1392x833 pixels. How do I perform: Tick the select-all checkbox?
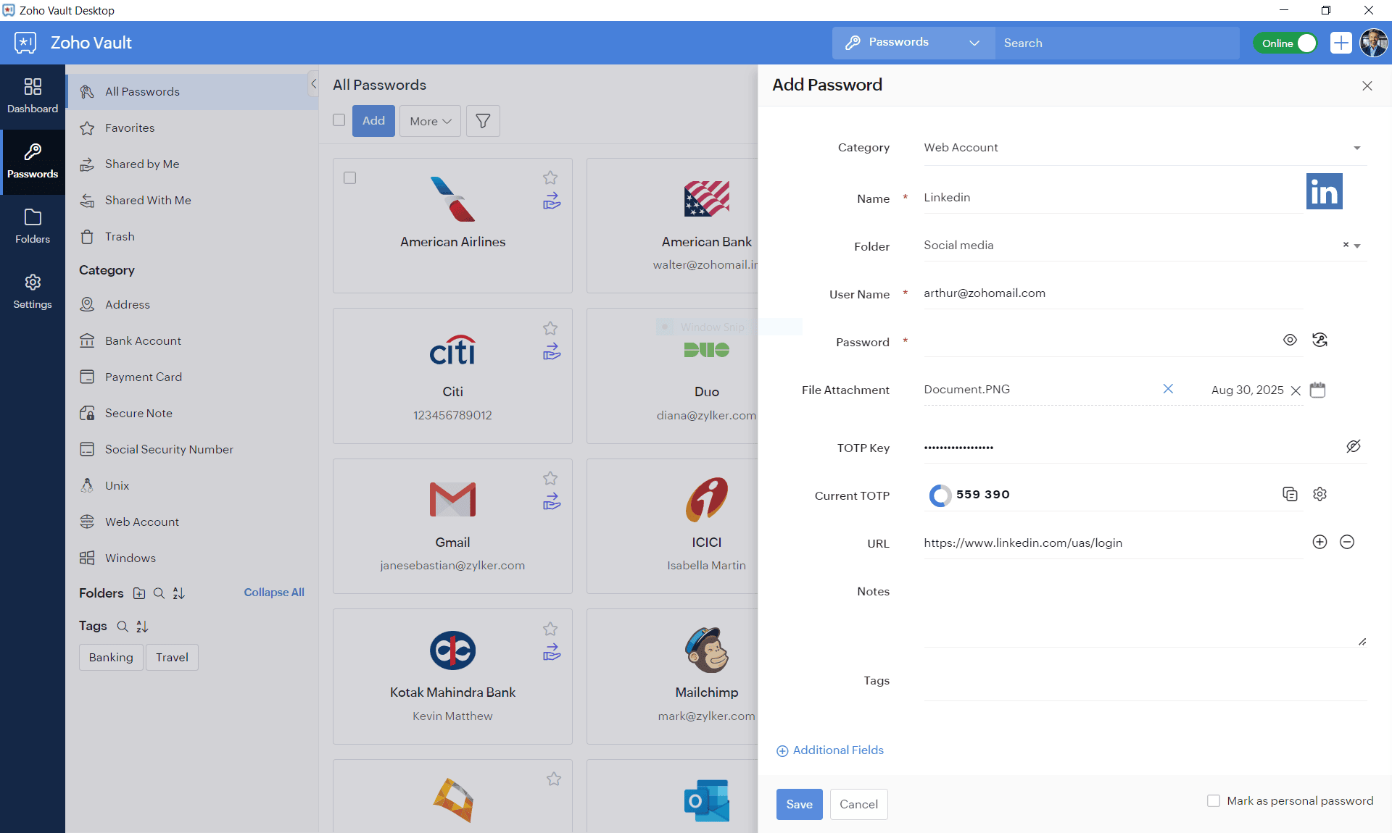(x=339, y=120)
